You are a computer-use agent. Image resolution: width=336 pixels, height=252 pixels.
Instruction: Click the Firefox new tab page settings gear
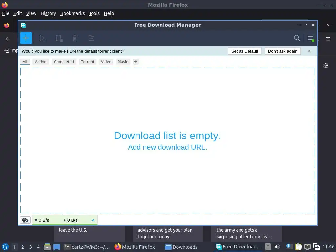click(x=326, y=66)
